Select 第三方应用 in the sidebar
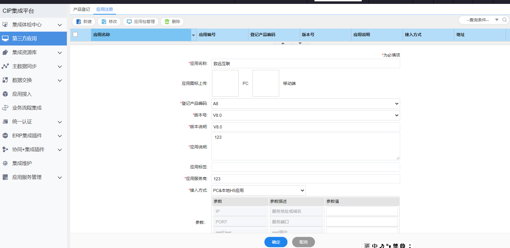The height and width of the screenshot is (248, 510). 24,39
